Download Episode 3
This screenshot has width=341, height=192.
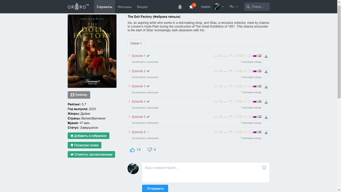266,87
